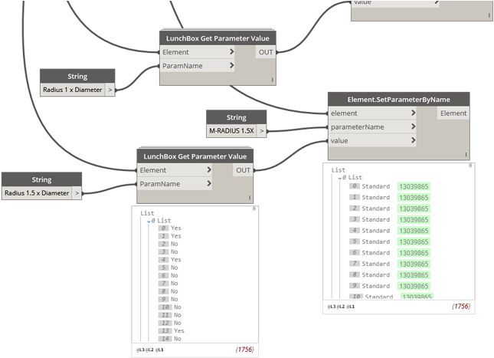
Task: Select index 0 'Yes' row in preview list
Action: pyautogui.click(x=170, y=228)
